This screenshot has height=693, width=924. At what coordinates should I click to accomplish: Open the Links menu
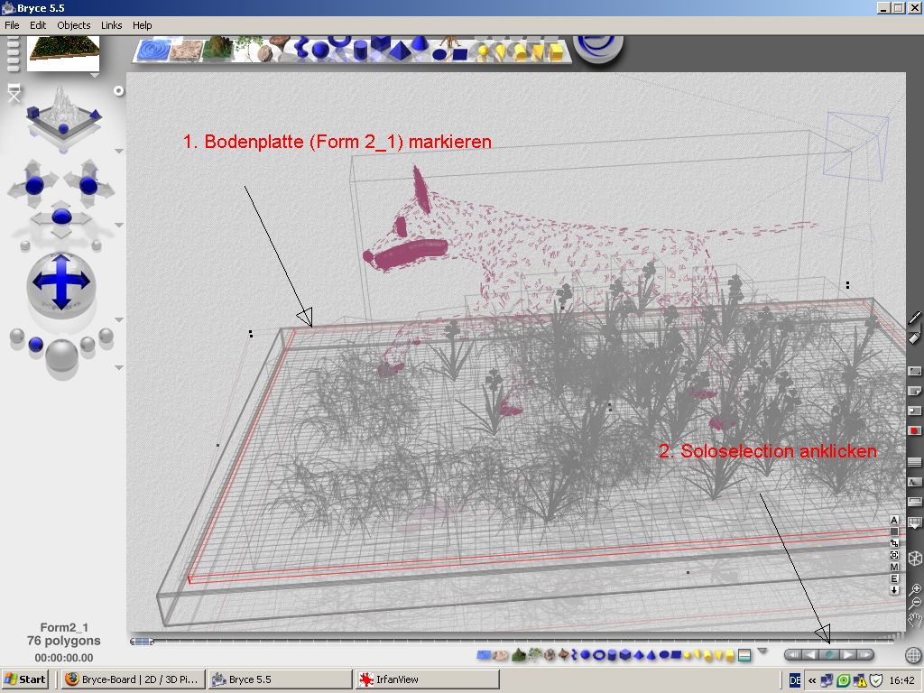[111, 25]
